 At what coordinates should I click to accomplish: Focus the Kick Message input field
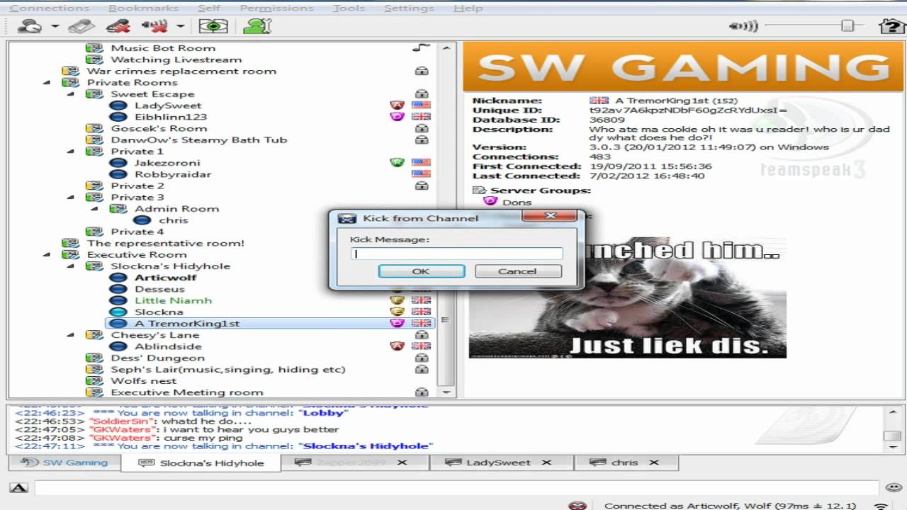pyautogui.click(x=457, y=254)
